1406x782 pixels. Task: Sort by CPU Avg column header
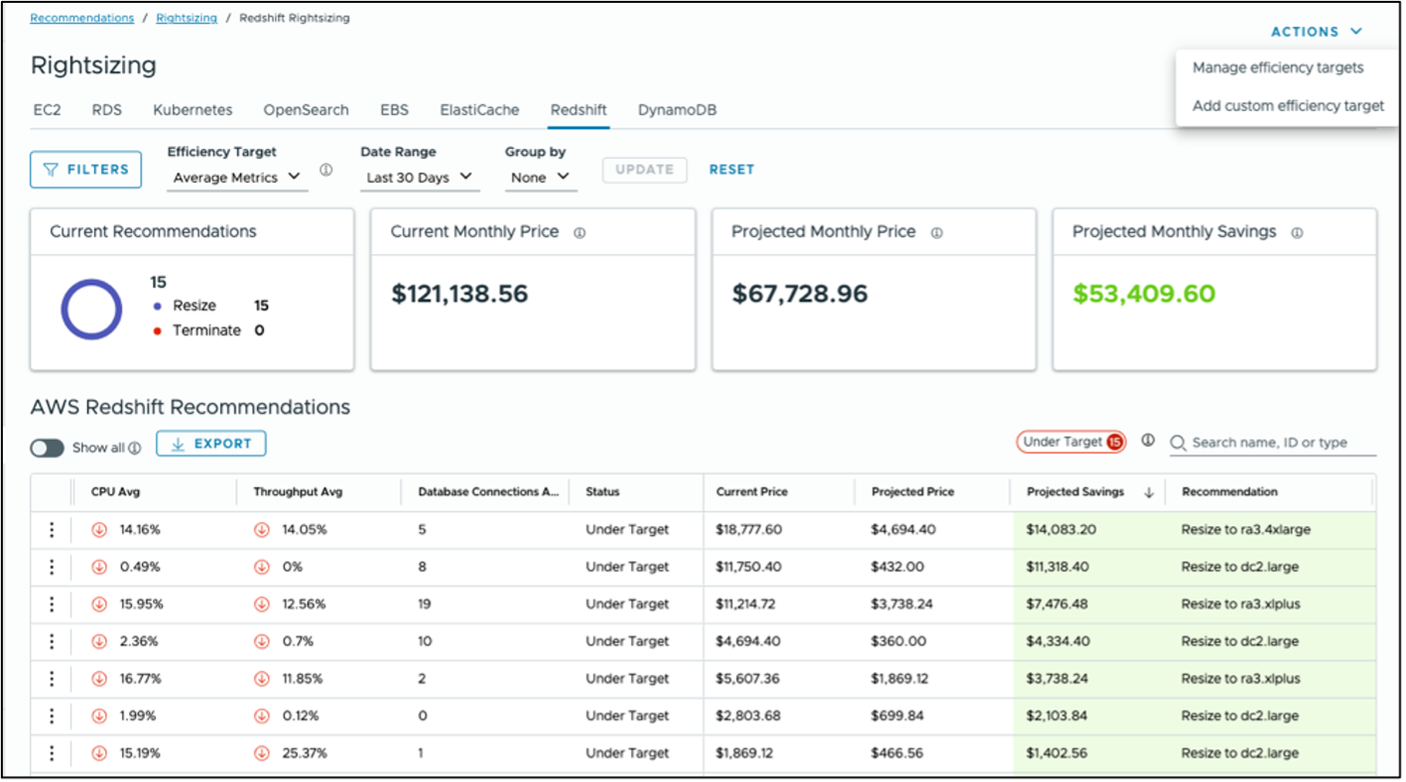point(117,492)
